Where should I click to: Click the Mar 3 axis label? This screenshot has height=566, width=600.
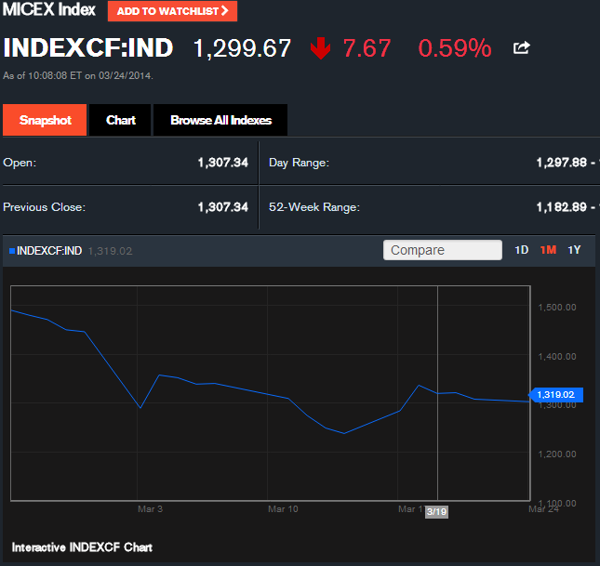pyautogui.click(x=149, y=509)
